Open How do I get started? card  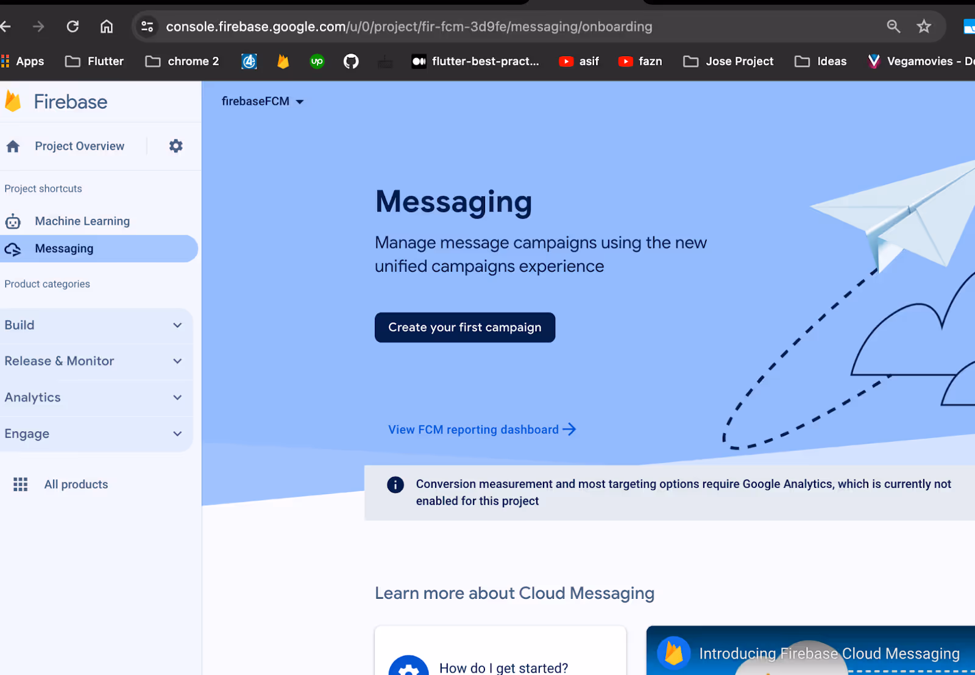[x=500, y=651]
